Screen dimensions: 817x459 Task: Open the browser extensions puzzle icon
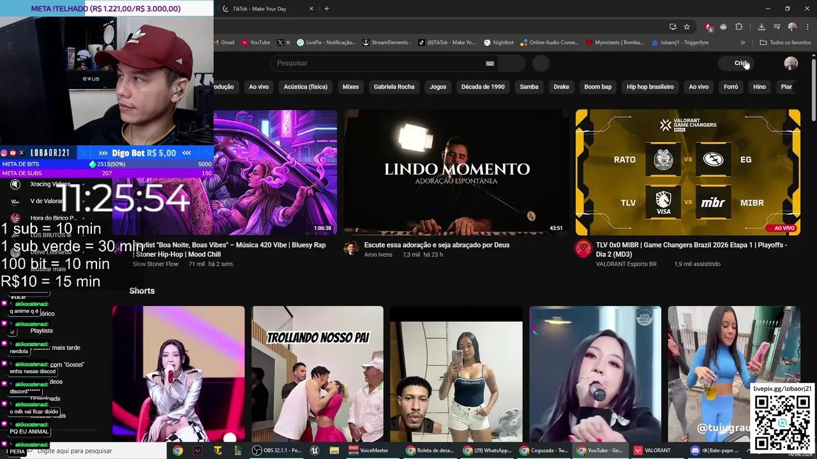click(x=738, y=27)
